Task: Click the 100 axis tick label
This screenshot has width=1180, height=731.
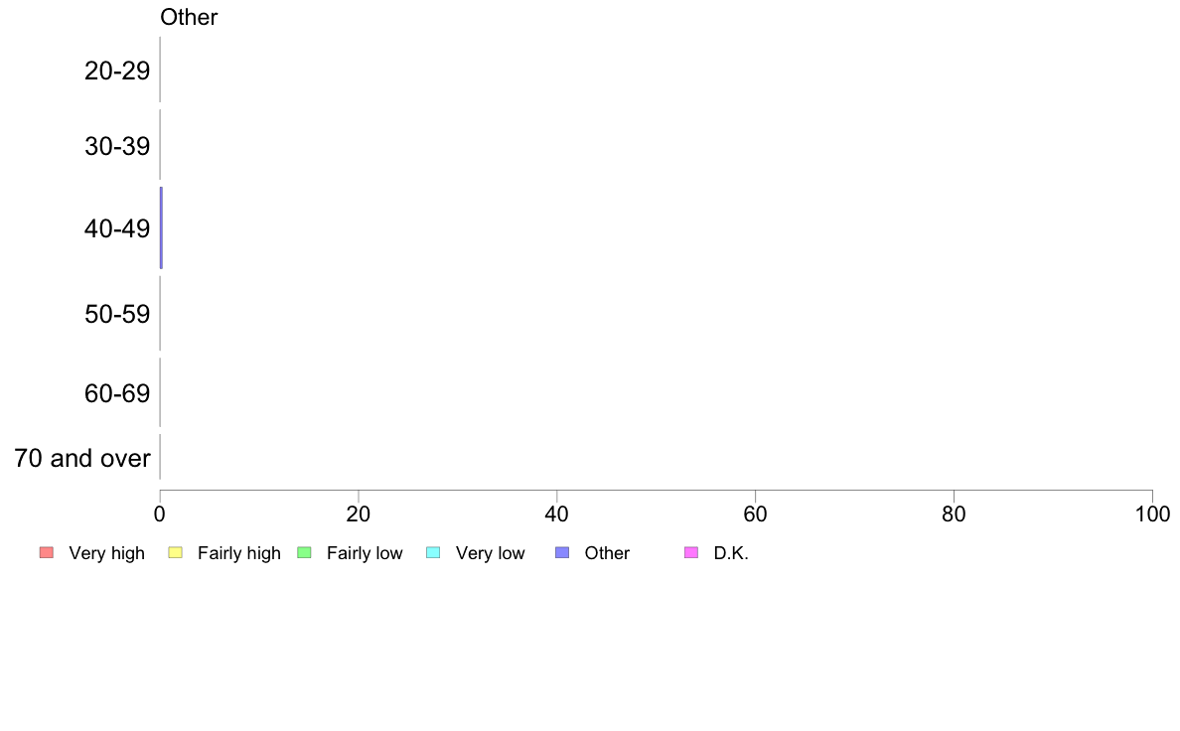Action: (x=1152, y=514)
